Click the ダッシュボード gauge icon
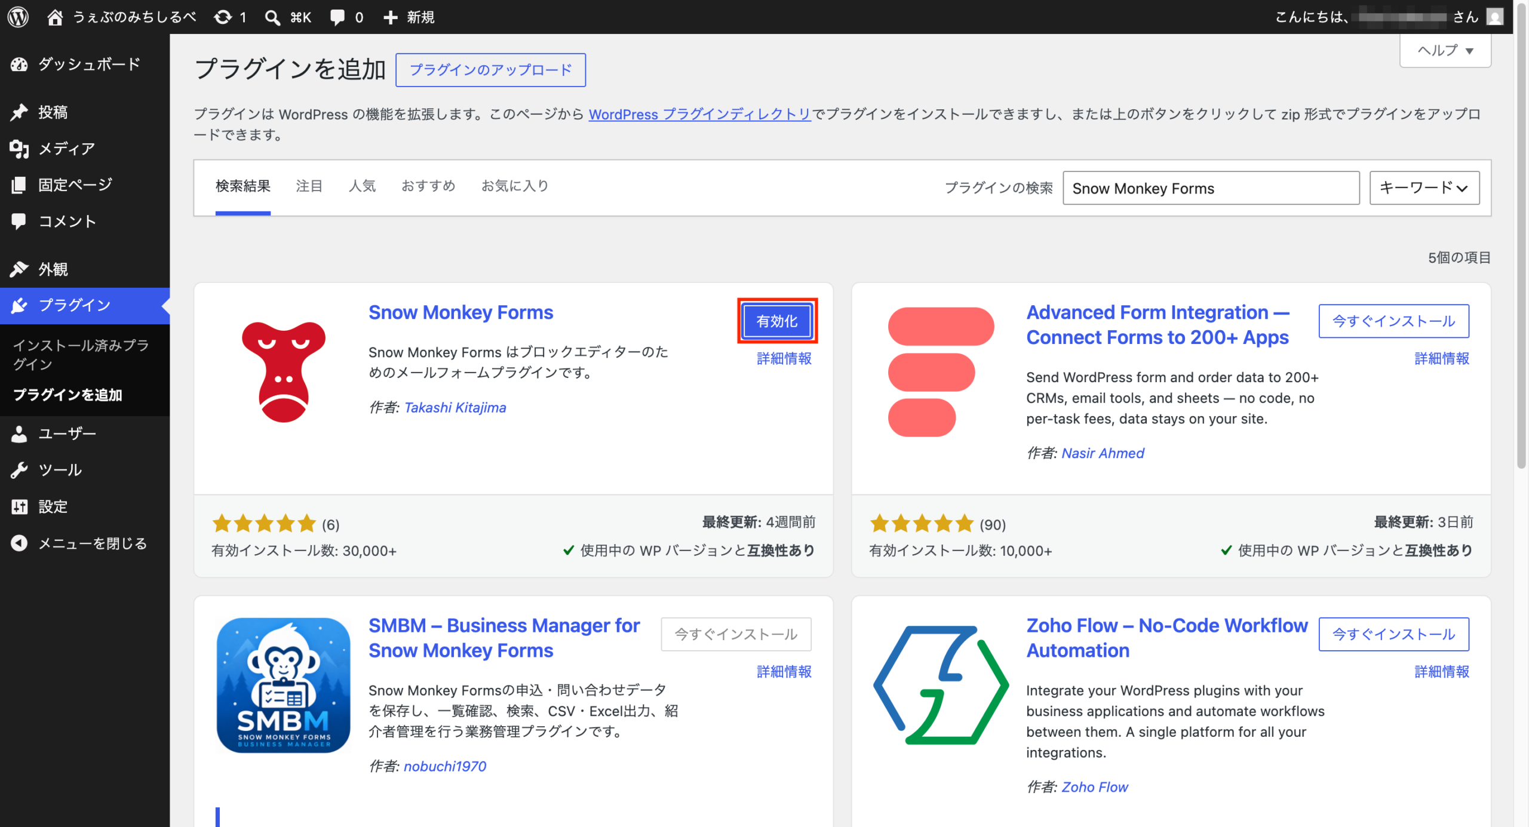 (x=19, y=64)
